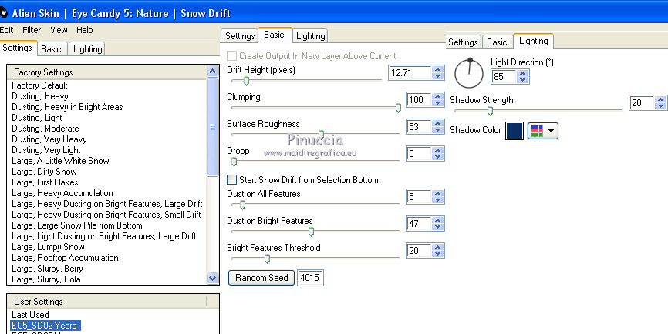The width and height of the screenshot is (668, 334).
Task: Decrease Surface Roughness with down stepper
Action: (437, 130)
